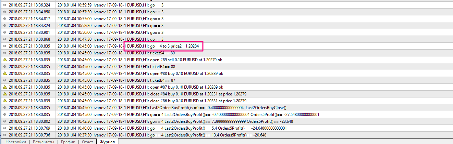Select the 'Last2OrdersBuyProfit()<=0' log message
Screen dimensions: 453x144
click(x=218, y=108)
